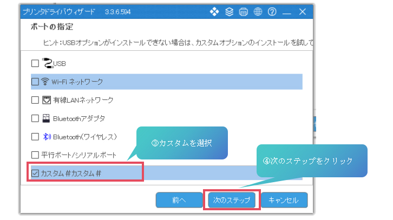Minimize the printer driver wizard window
Image resolution: width=393 pixels, height=220 pixels.
click(287, 13)
